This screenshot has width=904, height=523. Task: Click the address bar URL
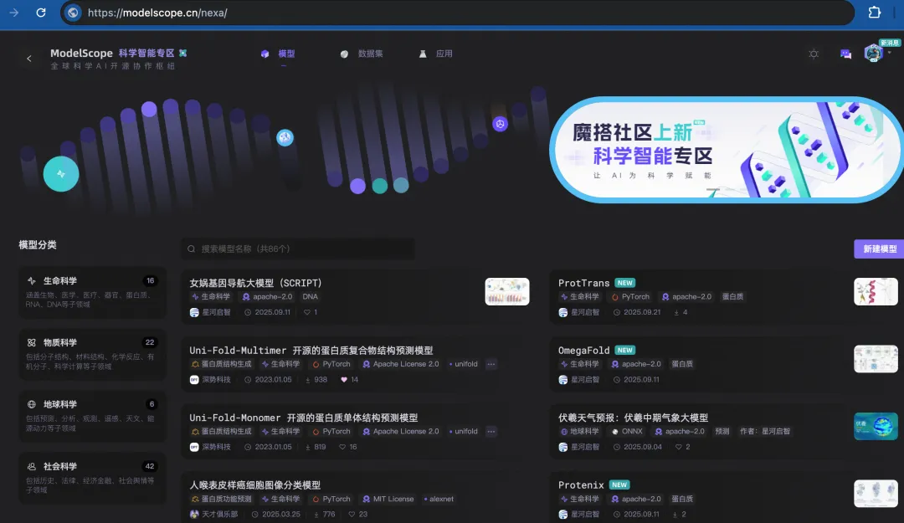click(x=157, y=13)
